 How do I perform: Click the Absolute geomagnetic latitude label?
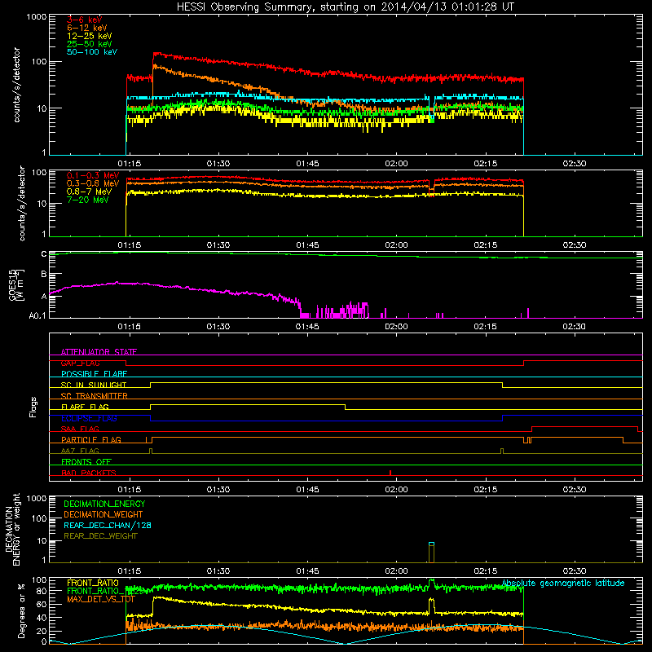563,584
